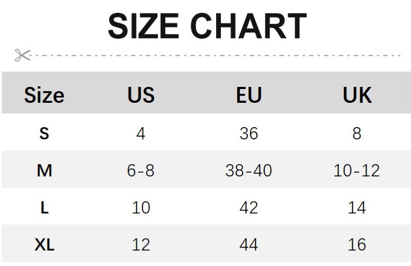Select UK size 8 in S row
The width and height of the screenshot is (411, 266).
click(x=356, y=133)
